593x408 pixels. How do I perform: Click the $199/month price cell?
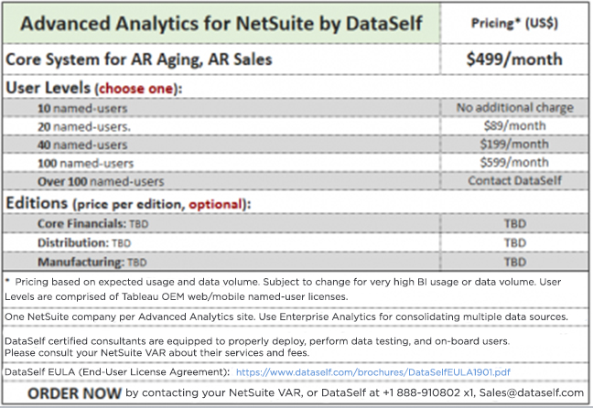[x=514, y=145]
